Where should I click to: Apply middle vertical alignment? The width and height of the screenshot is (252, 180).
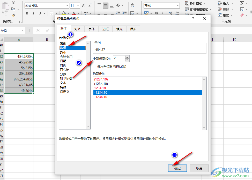pos(106,5)
